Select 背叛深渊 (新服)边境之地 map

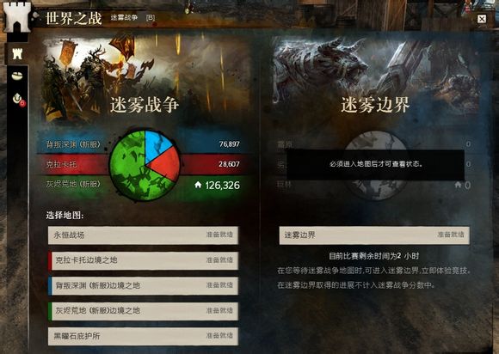(143, 285)
